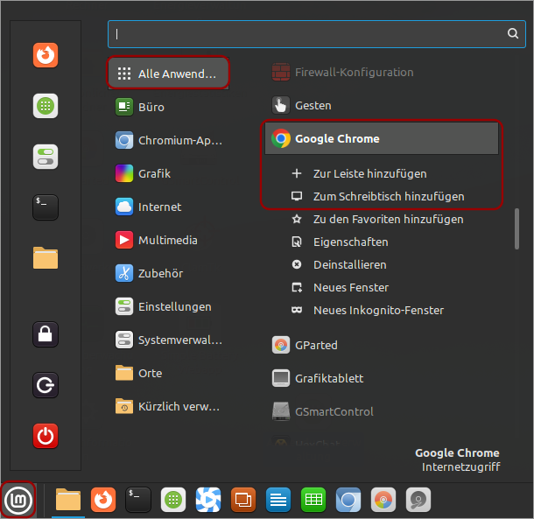Viewport: 534px width, 519px height.
Task: Launch Firewall-Konfiguration
Action: (382, 72)
